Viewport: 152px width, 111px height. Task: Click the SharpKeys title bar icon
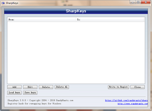(3, 3)
